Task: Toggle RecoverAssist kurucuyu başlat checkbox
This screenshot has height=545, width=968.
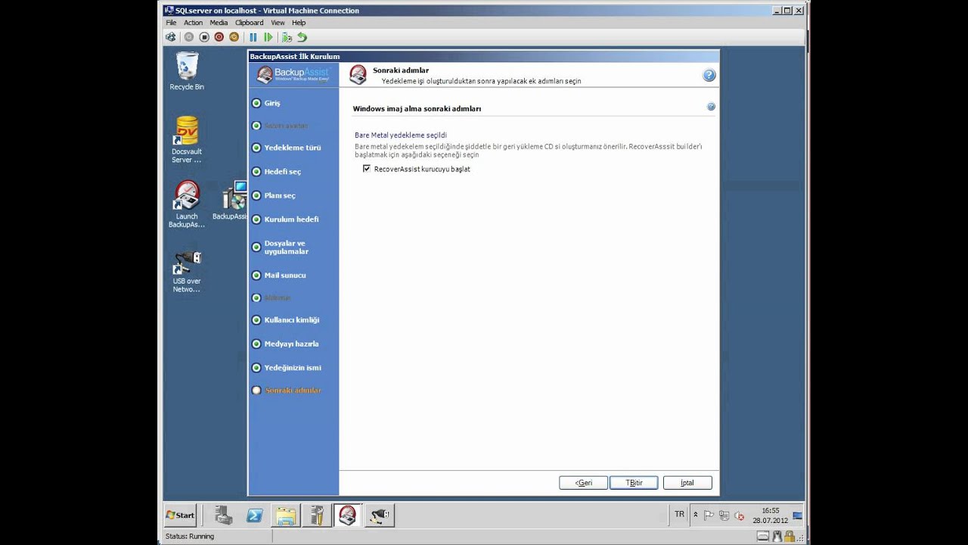Action: (x=367, y=169)
